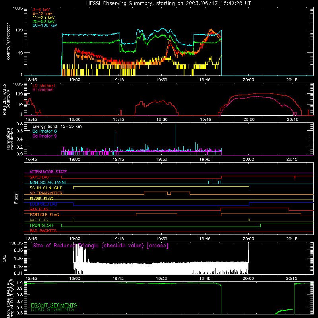This screenshot has width=318, height=318.
Task: Click the SC_TRANSMITTER flag label
Action: 46,193
